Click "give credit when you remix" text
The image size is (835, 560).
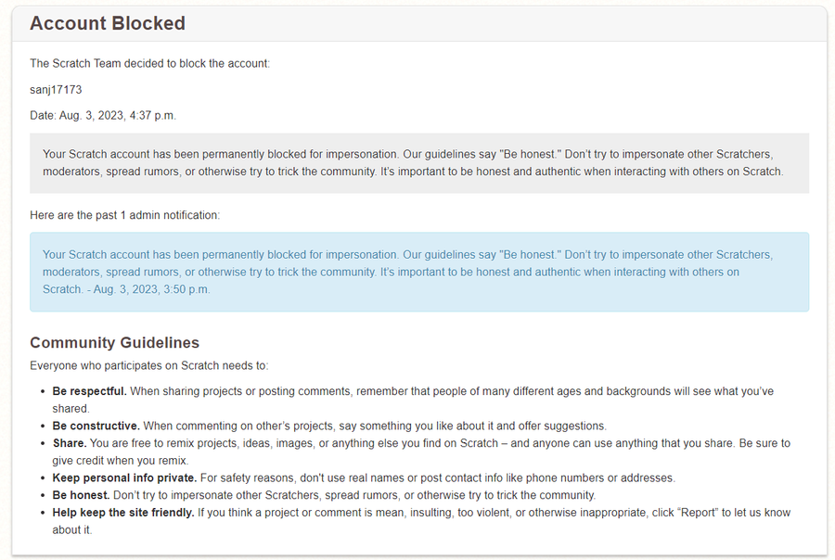pos(120,461)
